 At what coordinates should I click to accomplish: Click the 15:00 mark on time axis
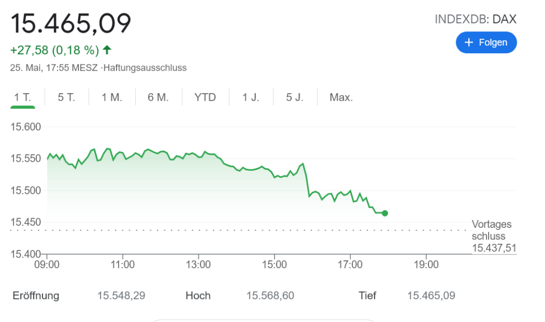coord(274,265)
